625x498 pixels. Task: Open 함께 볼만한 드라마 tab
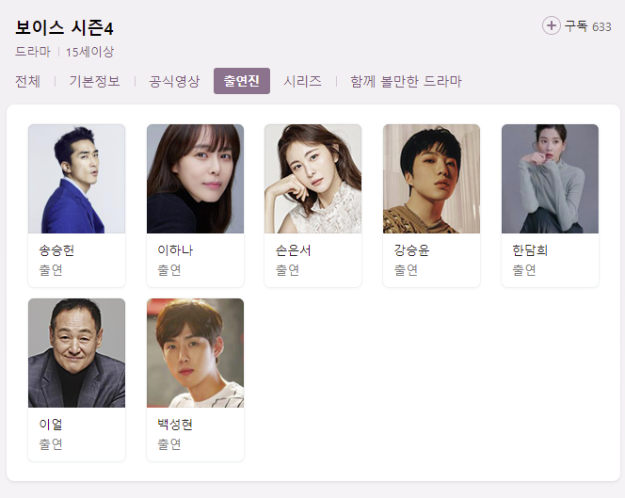click(406, 81)
